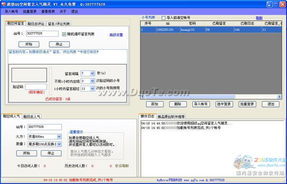Click 开始 in the space popularity panel

[26, 153]
